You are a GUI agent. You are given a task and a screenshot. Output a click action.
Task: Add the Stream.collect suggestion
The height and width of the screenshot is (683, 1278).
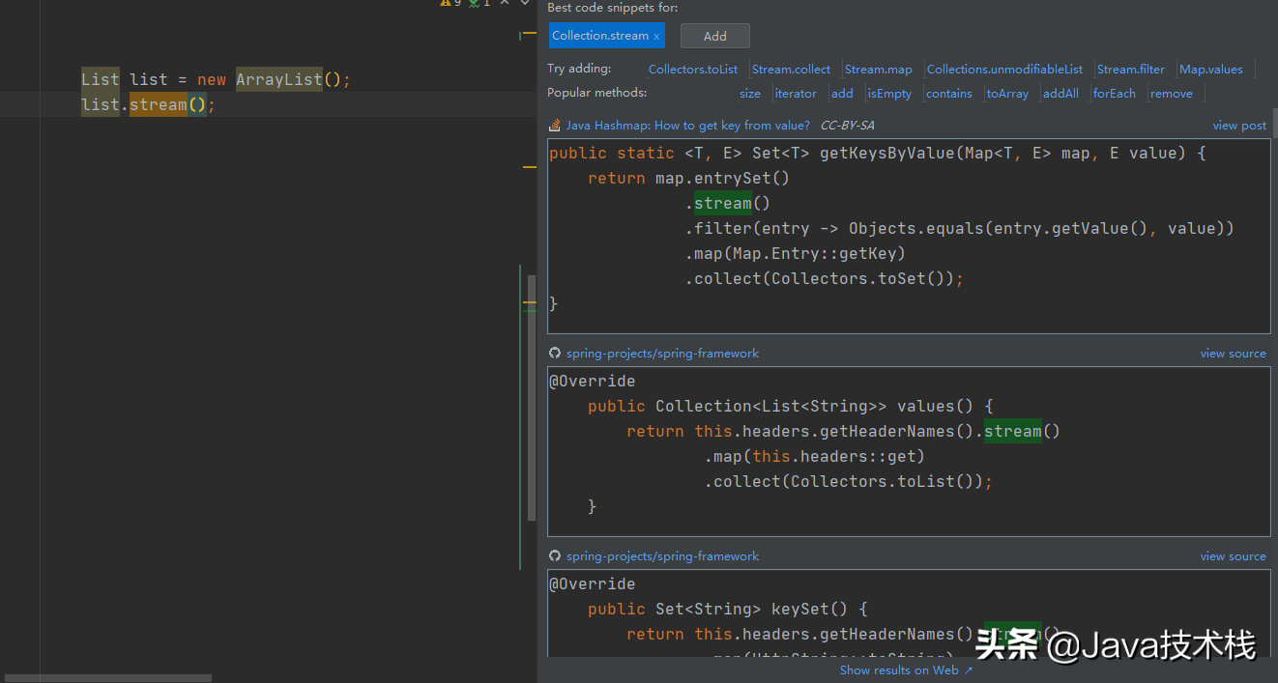click(791, 70)
